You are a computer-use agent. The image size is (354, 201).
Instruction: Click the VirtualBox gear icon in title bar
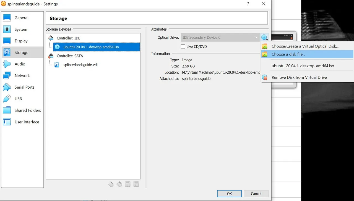click(4, 4)
